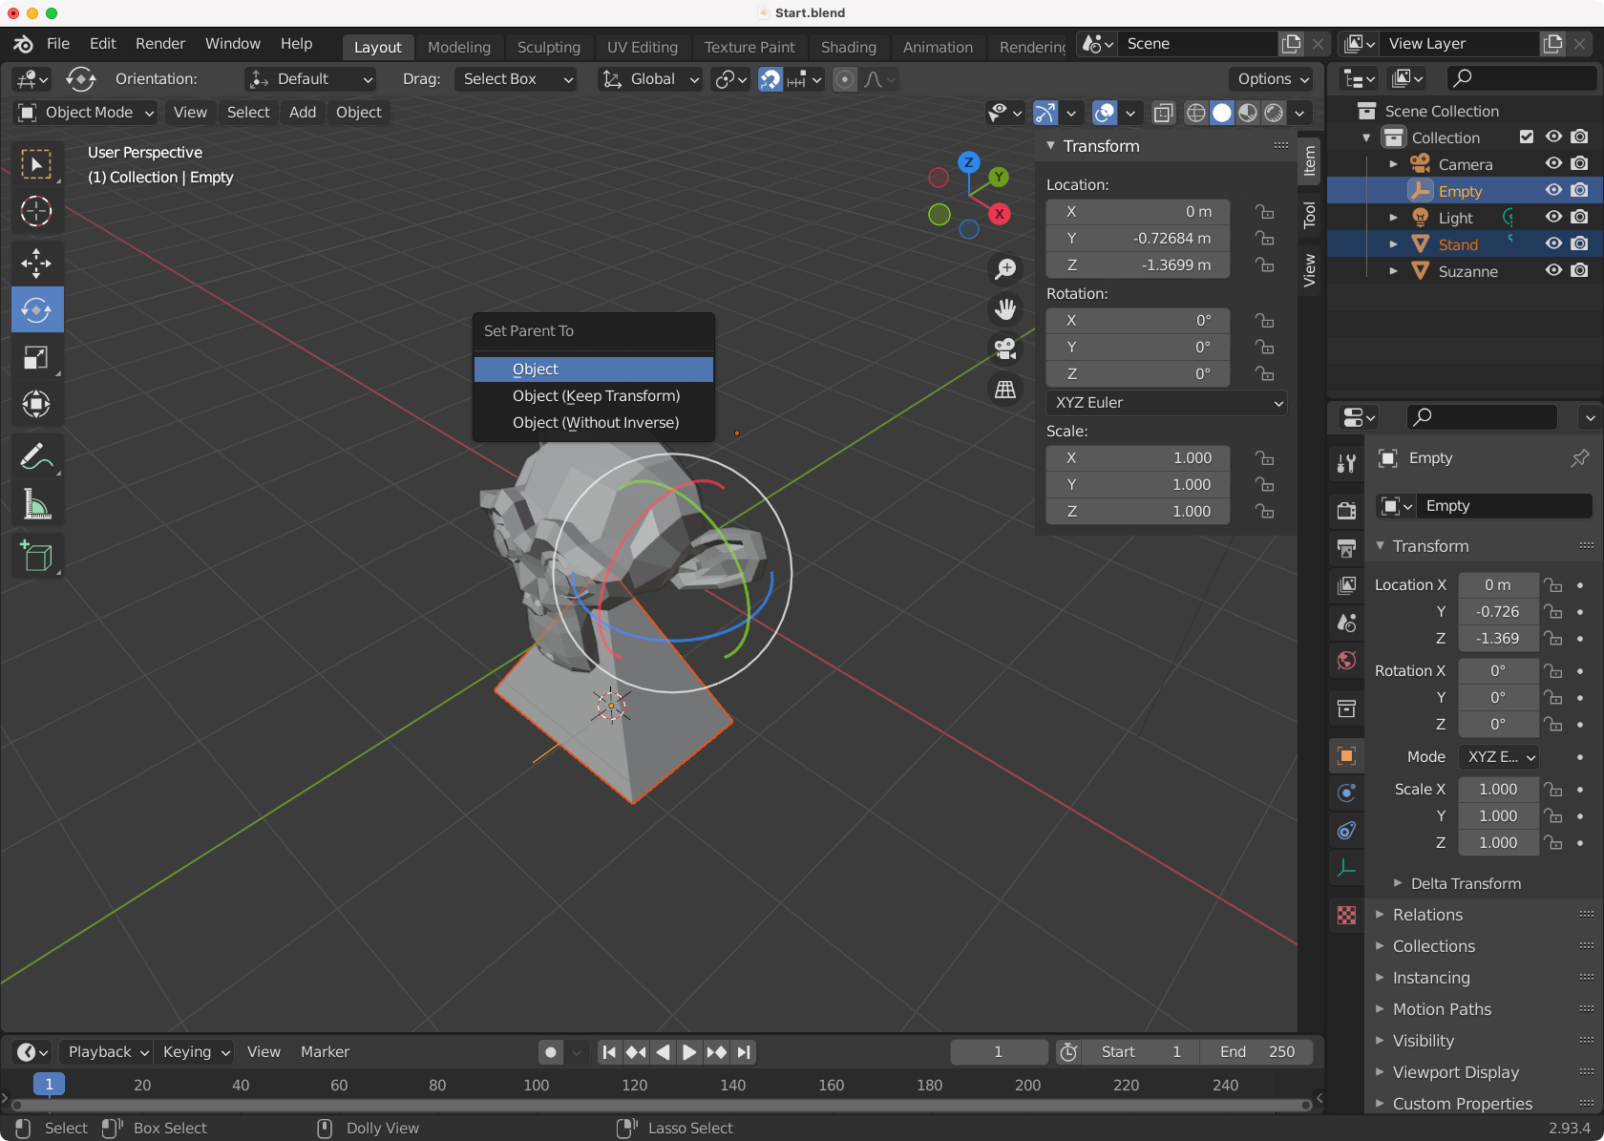The height and width of the screenshot is (1141, 1604).
Task: Select the Scale tool in toolbar
Action: pos(36,358)
